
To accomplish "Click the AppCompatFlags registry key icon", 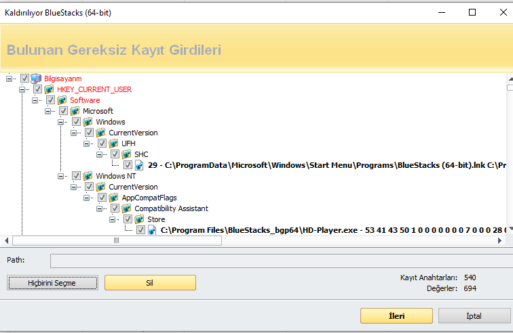I will pos(113,198).
